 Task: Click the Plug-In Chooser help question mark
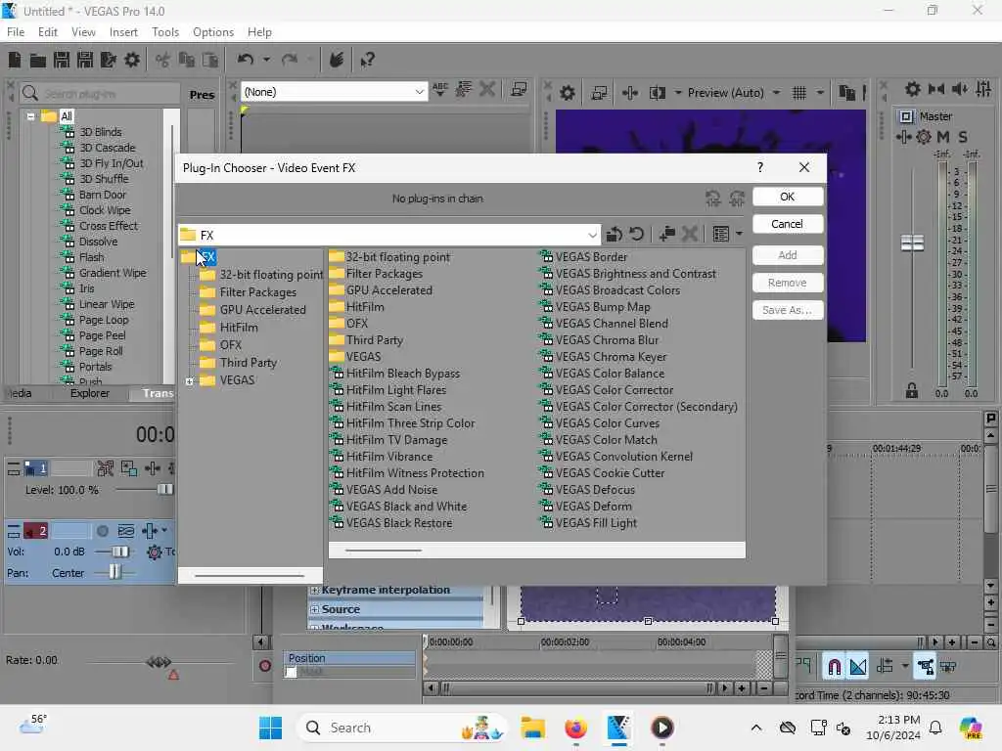(759, 167)
